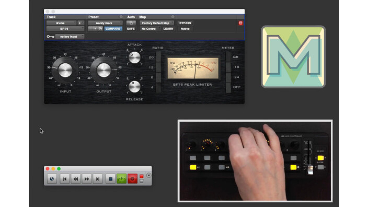Screen dimensions: 368x207
Task: Toggle the BYPASS button
Action: pyautogui.click(x=185, y=23)
